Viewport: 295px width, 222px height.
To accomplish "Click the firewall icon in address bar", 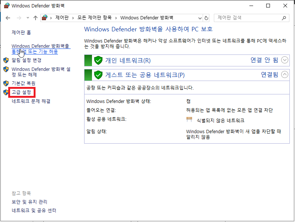I will tap(44, 18).
